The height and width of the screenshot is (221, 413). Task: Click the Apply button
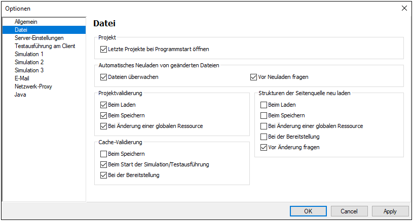(390, 211)
